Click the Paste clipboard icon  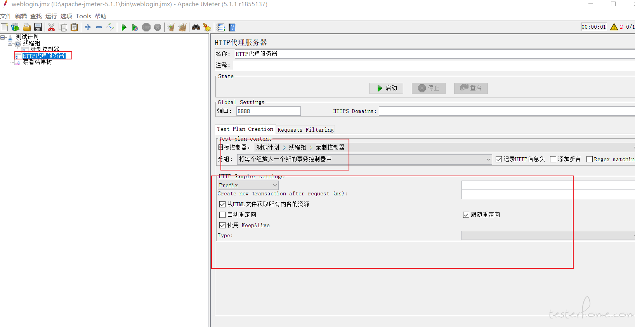(x=74, y=27)
